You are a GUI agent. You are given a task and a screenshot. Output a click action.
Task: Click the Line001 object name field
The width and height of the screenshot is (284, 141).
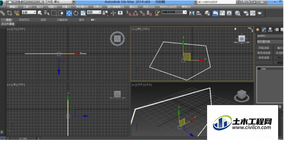tap(270, 36)
